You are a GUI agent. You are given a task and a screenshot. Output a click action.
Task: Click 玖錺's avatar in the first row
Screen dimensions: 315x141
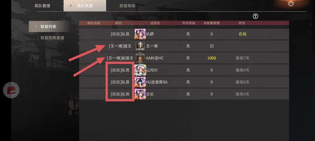pyautogui.click(x=140, y=34)
